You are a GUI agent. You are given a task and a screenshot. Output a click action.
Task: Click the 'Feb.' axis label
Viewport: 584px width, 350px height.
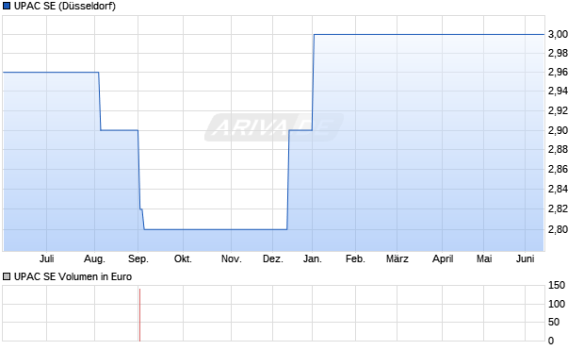click(x=355, y=258)
